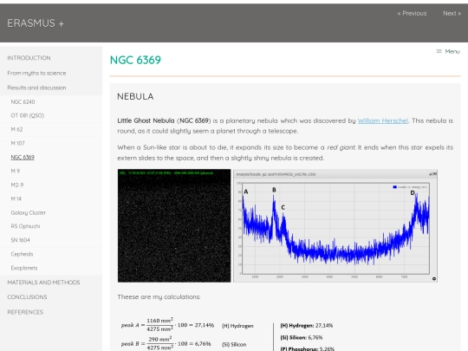Viewport: 468px width, 351px height.
Task: Click the blue spectrum chart image
Action: click(335, 226)
